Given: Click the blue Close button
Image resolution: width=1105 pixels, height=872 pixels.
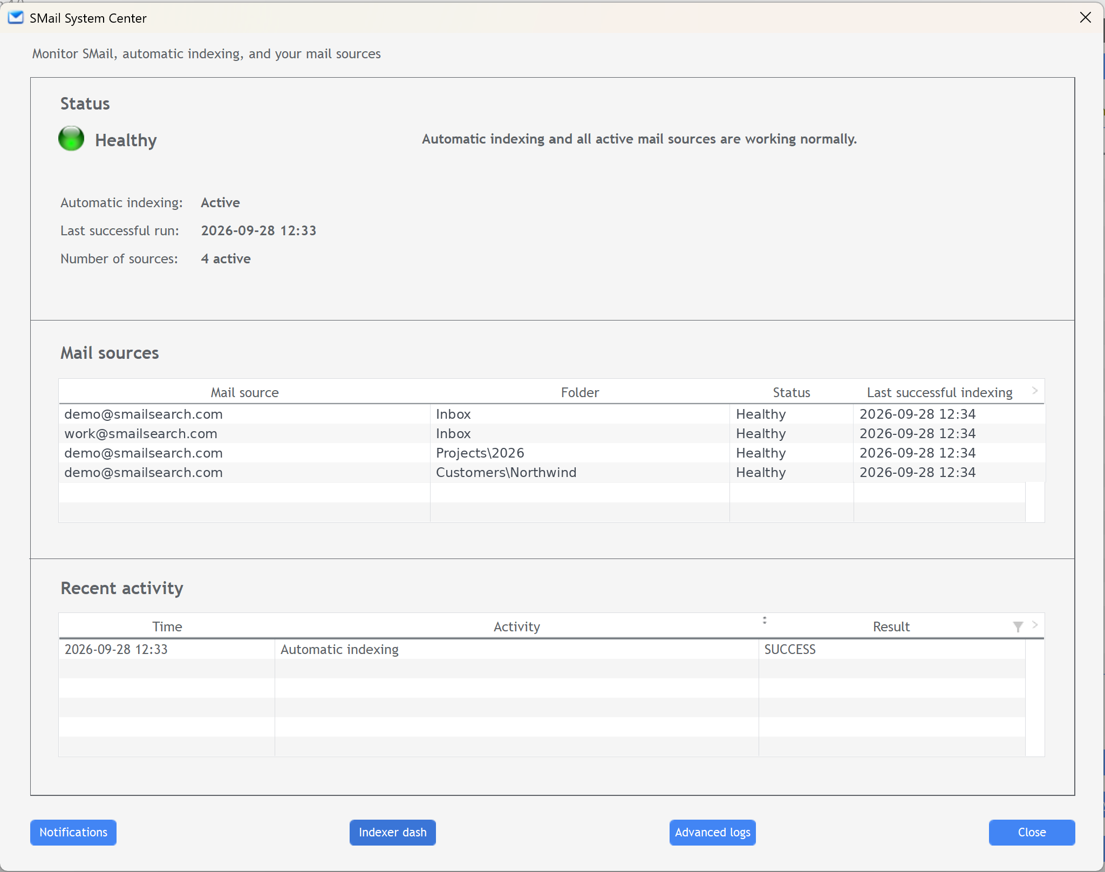Looking at the screenshot, I should (x=1032, y=832).
